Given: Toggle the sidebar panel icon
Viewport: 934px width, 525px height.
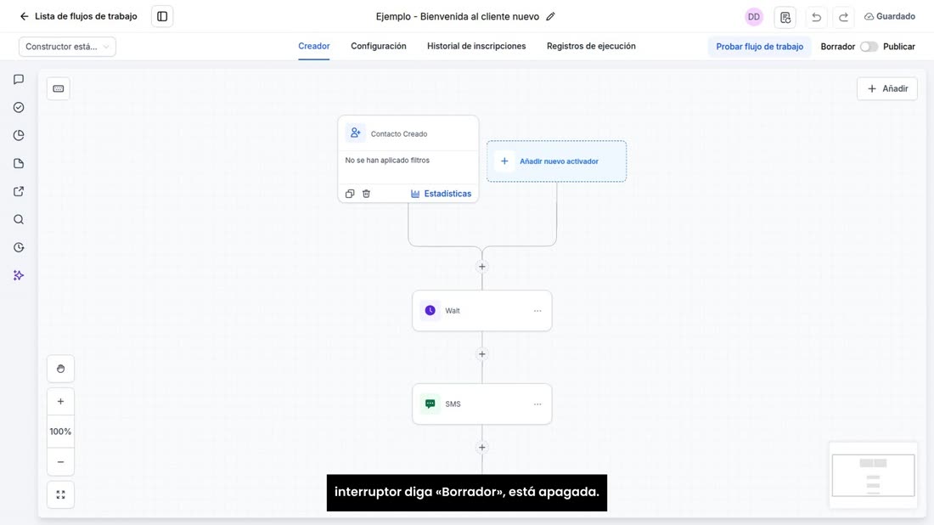Looking at the screenshot, I should [x=162, y=16].
